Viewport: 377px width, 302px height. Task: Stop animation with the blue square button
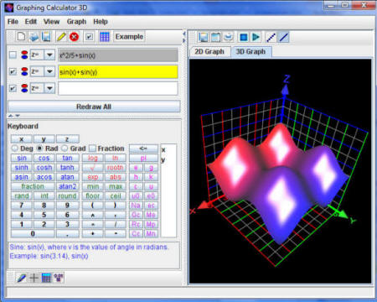tap(243, 37)
